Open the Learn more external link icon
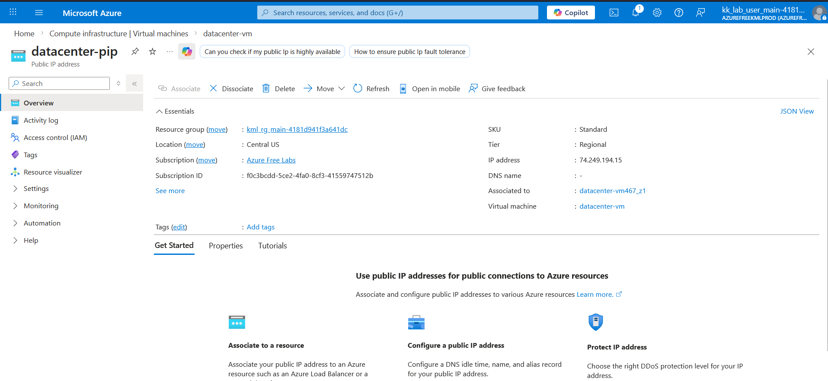Viewport: 828px width, 381px height. [619, 294]
